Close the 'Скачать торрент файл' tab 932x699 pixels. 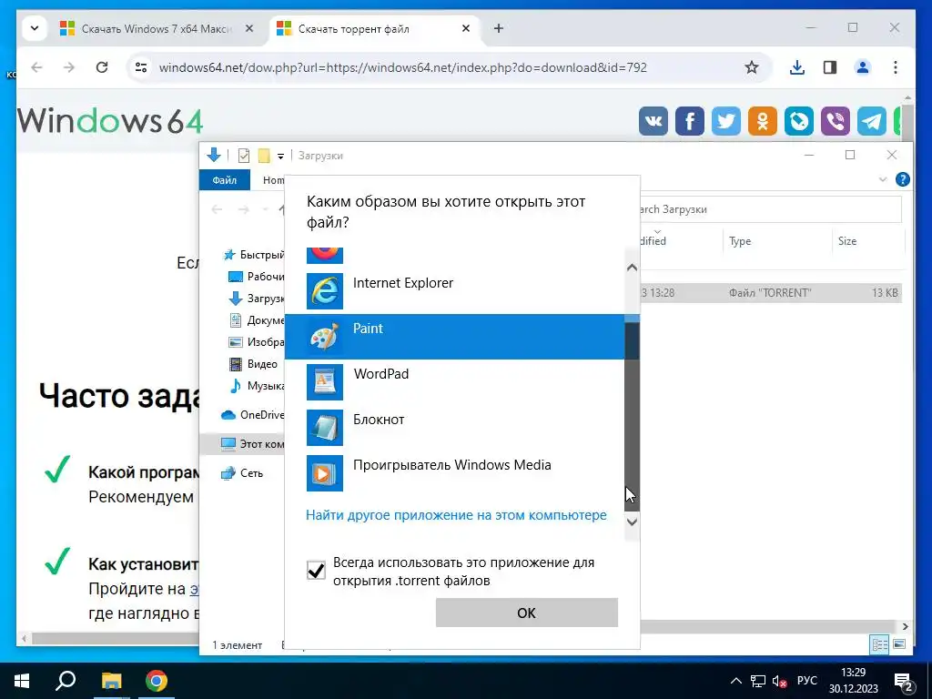click(466, 28)
